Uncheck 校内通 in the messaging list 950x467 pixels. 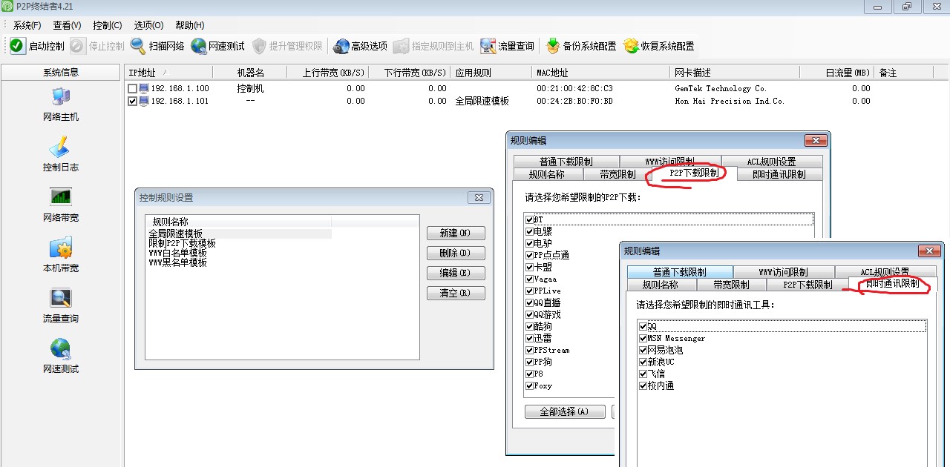tap(643, 385)
